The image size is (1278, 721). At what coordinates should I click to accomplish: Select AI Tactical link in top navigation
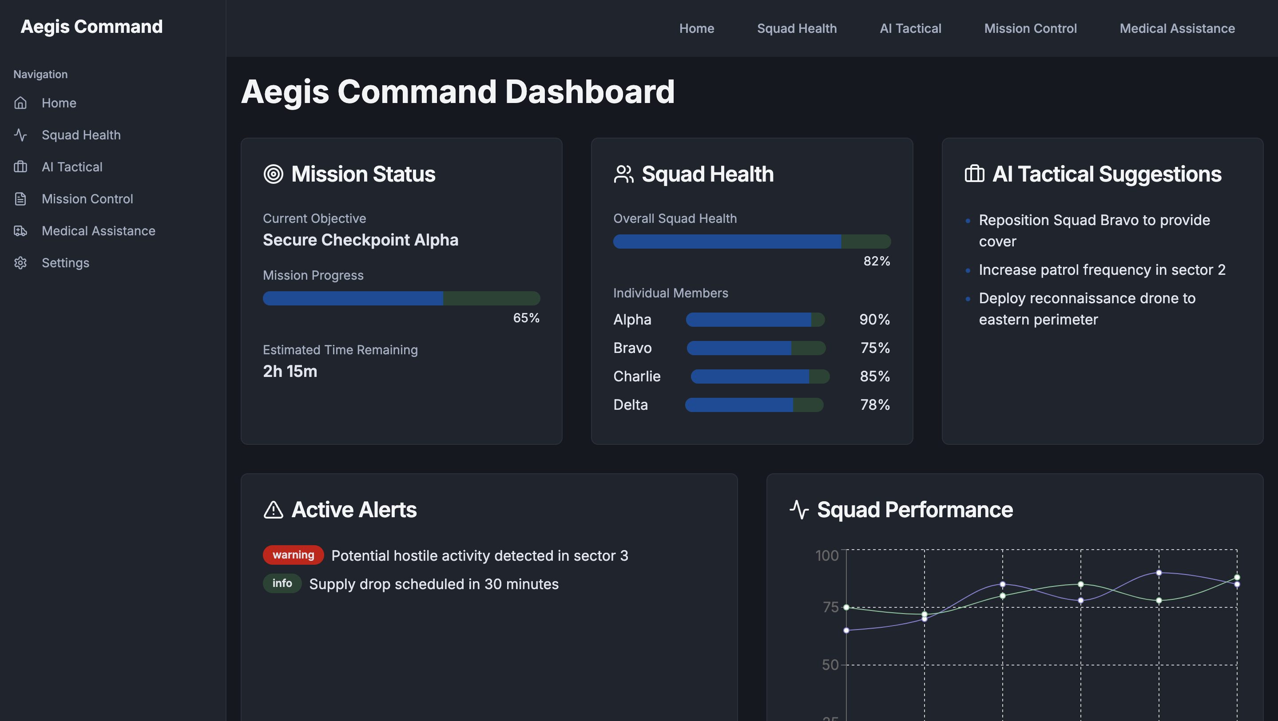[x=910, y=28]
